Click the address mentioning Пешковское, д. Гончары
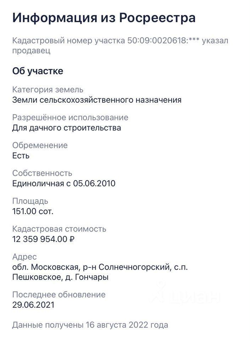This screenshot has width=250, height=341. point(100,272)
